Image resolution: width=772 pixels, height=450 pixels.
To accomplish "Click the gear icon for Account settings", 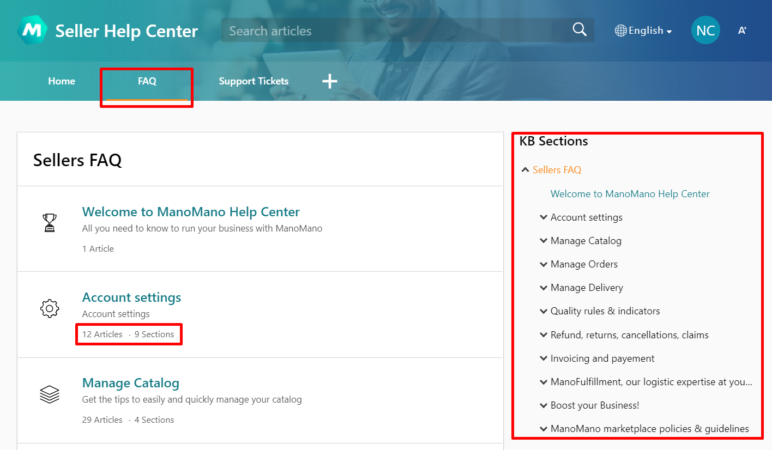I will pos(50,308).
